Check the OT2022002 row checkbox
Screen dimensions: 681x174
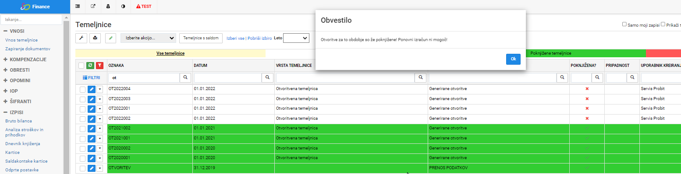tap(82, 119)
